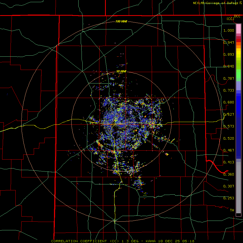
Task: Click the 1.000 legend value
Action: (x=229, y=30)
